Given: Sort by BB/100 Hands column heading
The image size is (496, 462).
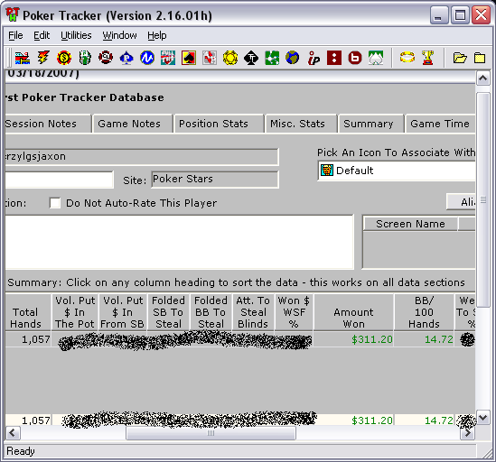Looking at the screenshot, I should pyautogui.click(x=424, y=312).
